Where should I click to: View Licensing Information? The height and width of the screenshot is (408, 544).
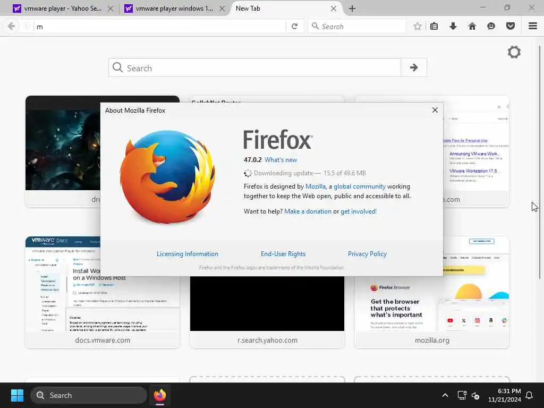(x=188, y=254)
